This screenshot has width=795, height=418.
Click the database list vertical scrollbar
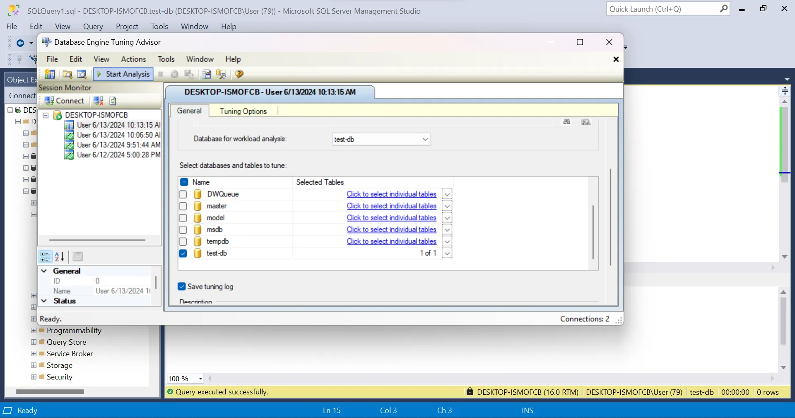(593, 232)
